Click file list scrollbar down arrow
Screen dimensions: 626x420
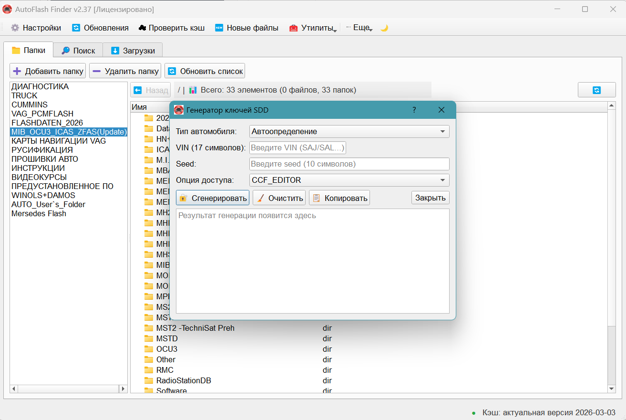click(612, 389)
